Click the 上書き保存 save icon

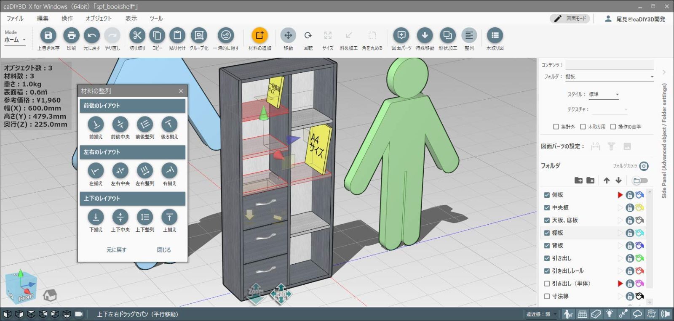click(x=48, y=35)
